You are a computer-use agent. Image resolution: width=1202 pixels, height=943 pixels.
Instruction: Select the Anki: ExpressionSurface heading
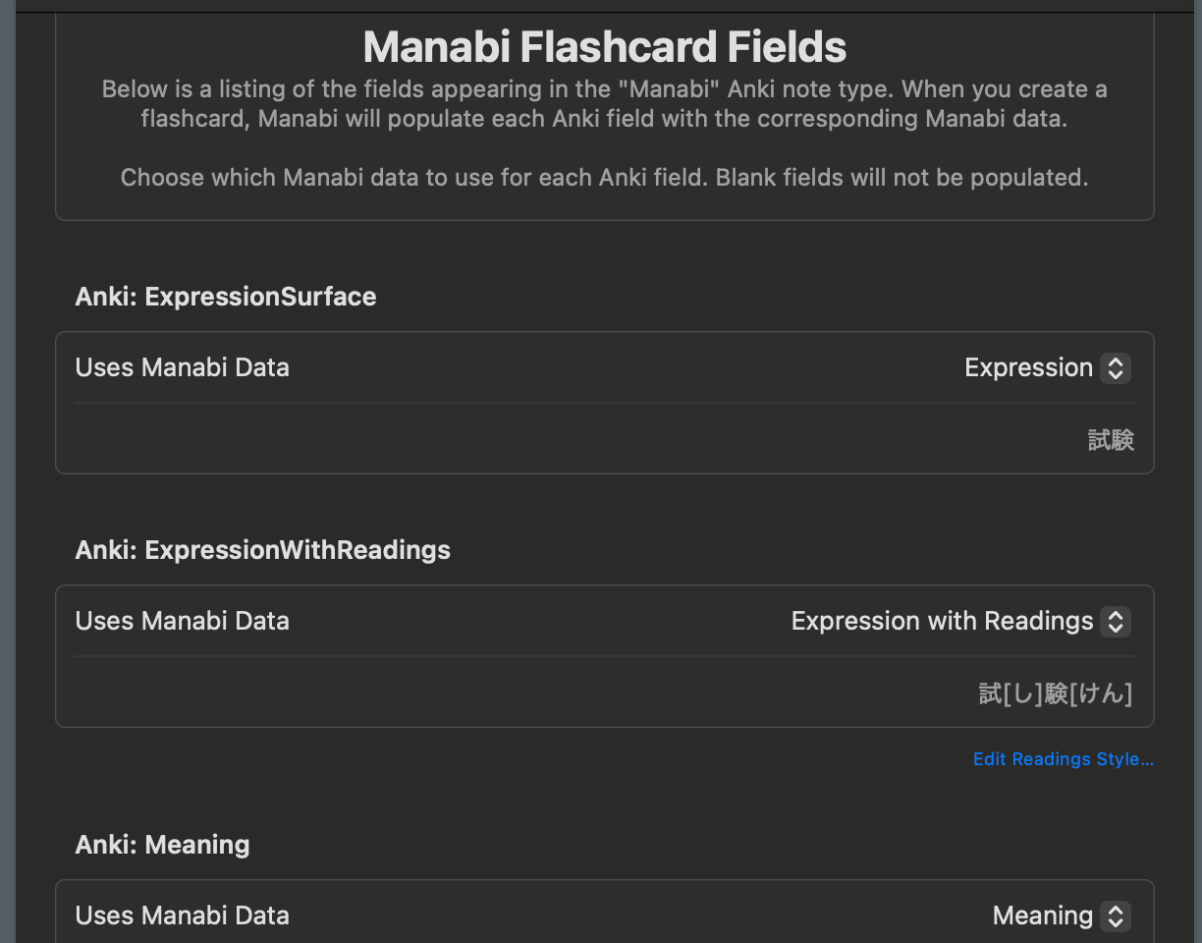click(x=226, y=297)
